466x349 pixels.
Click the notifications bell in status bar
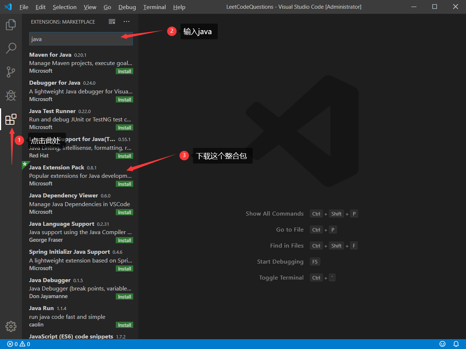click(456, 344)
